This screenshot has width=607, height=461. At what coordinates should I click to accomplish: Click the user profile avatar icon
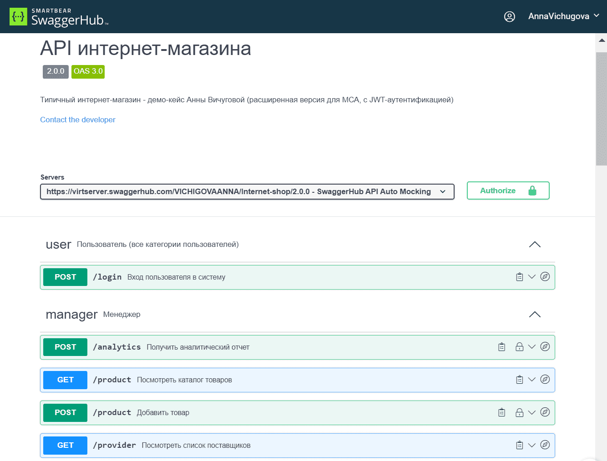tap(510, 17)
